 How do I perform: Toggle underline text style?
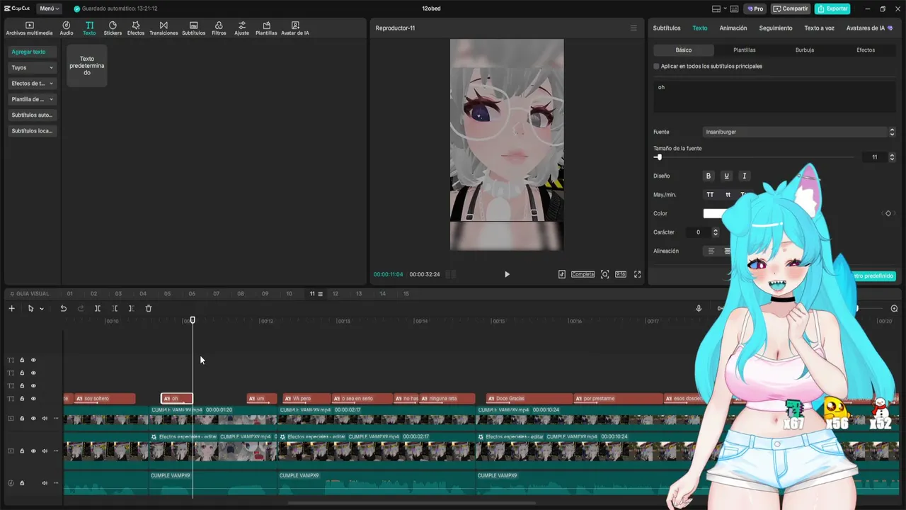[726, 176]
